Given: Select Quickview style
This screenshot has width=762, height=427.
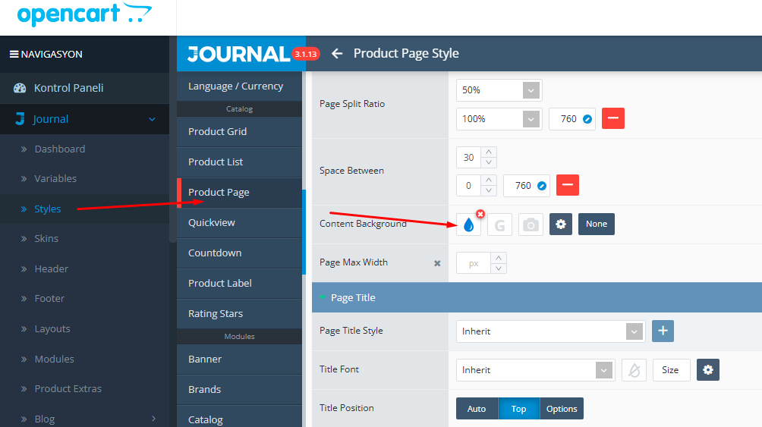Looking at the screenshot, I should point(239,222).
